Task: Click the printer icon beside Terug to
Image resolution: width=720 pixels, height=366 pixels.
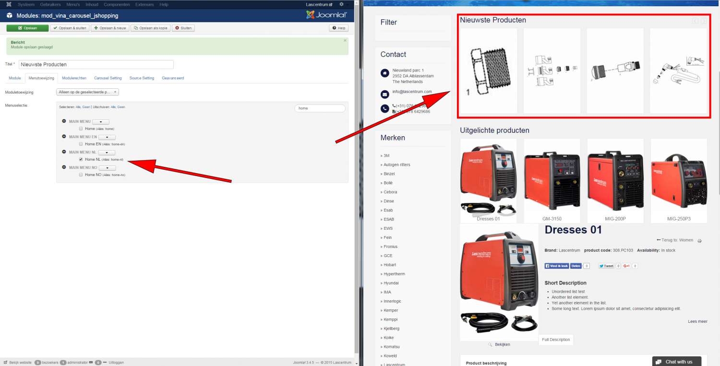Action: (699, 241)
